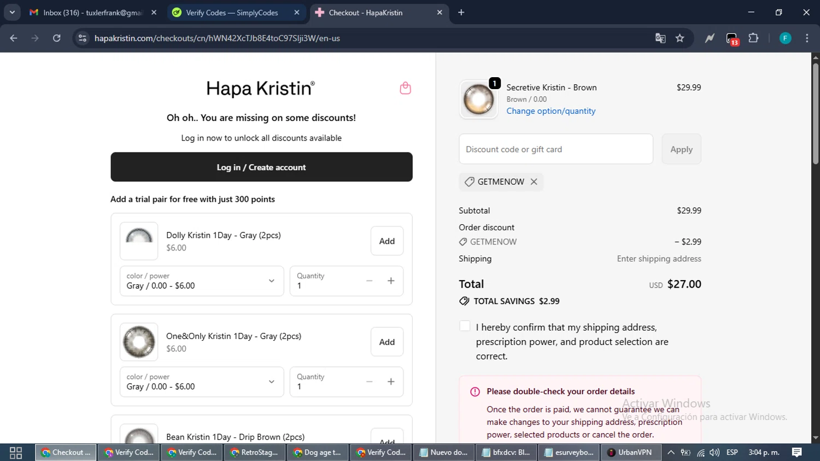The image size is (820, 461).
Task: Go back to the previous page
Action: point(14,38)
